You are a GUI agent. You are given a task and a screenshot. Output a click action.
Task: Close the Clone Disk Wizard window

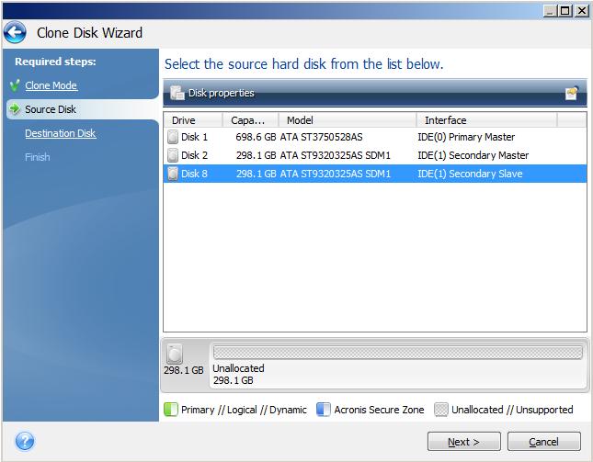pos(581,11)
